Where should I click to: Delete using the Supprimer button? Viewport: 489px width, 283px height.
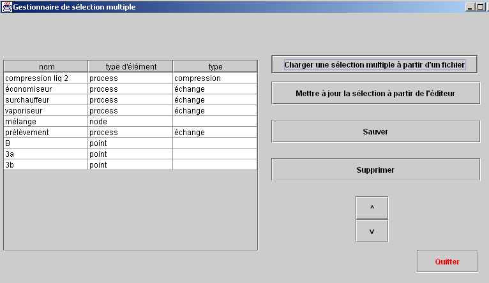pyautogui.click(x=376, y=170)
